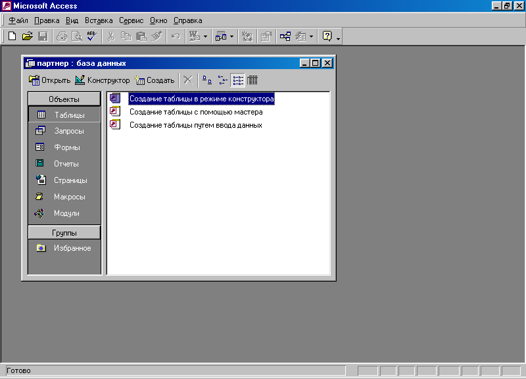Image resolution: width=526 pixels, height=379 pixels.
Task: Click the Delete X icon in database window
Action: [188, 80]
